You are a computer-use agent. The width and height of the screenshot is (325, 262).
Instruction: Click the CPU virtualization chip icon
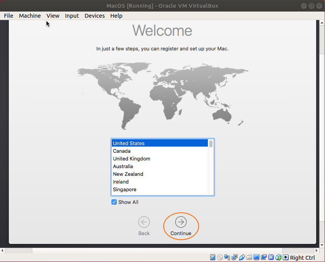tap(271, 257)
